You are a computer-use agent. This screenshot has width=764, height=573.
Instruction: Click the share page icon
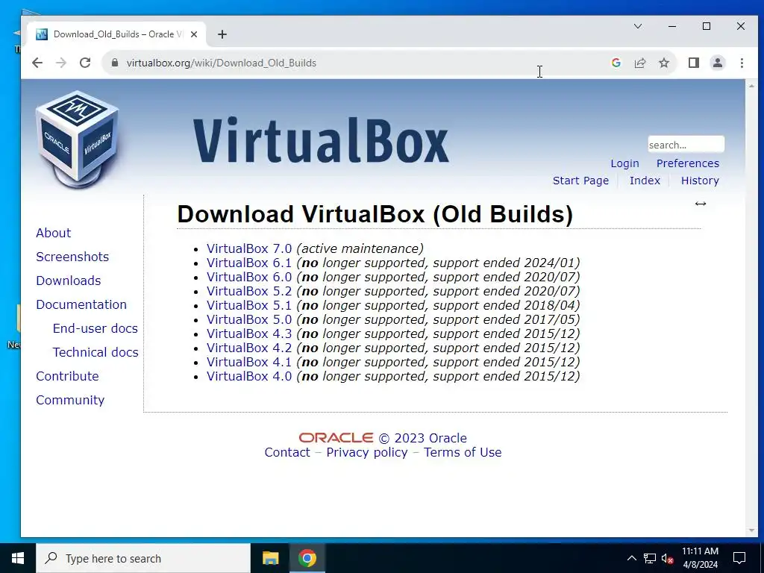pyautogui.click(x=639, y=63)
